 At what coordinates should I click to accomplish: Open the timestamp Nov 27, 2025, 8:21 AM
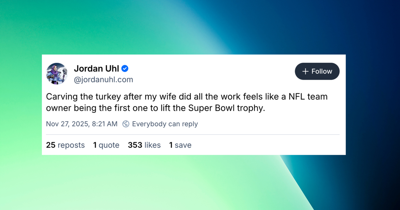click(x=82, y=124)
